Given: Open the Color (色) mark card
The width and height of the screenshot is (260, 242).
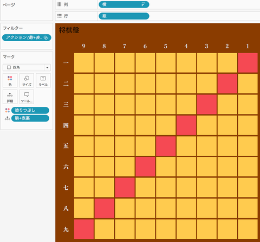Looking at the screenshot, I should coord(10,80).
